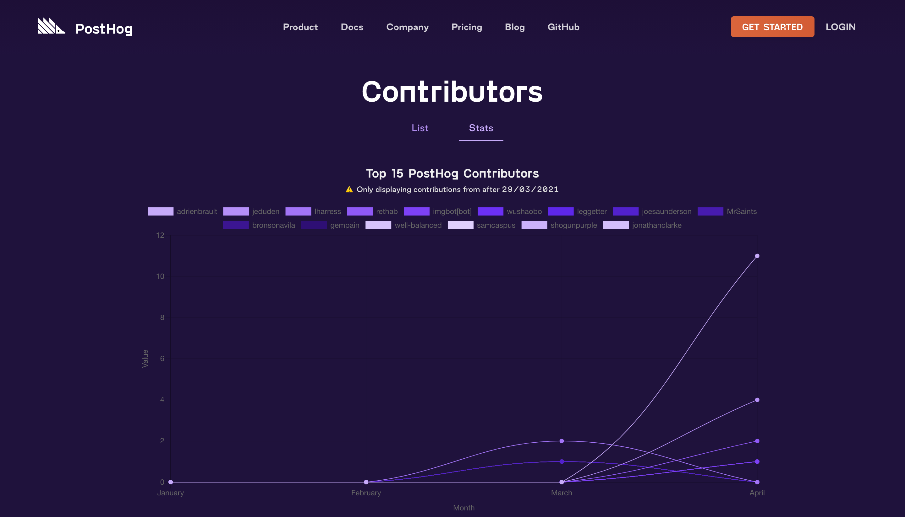Click the adrienbrault legend color swatch
This screenshot has width=905, height=517.
click(x=160, y=212)
